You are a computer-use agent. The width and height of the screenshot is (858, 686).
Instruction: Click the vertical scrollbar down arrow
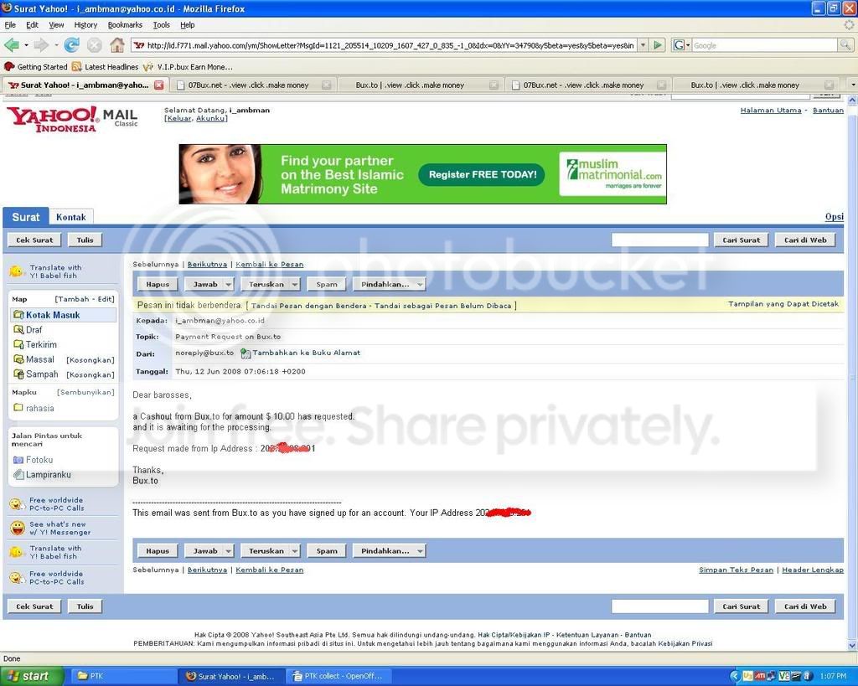point(852,646)
